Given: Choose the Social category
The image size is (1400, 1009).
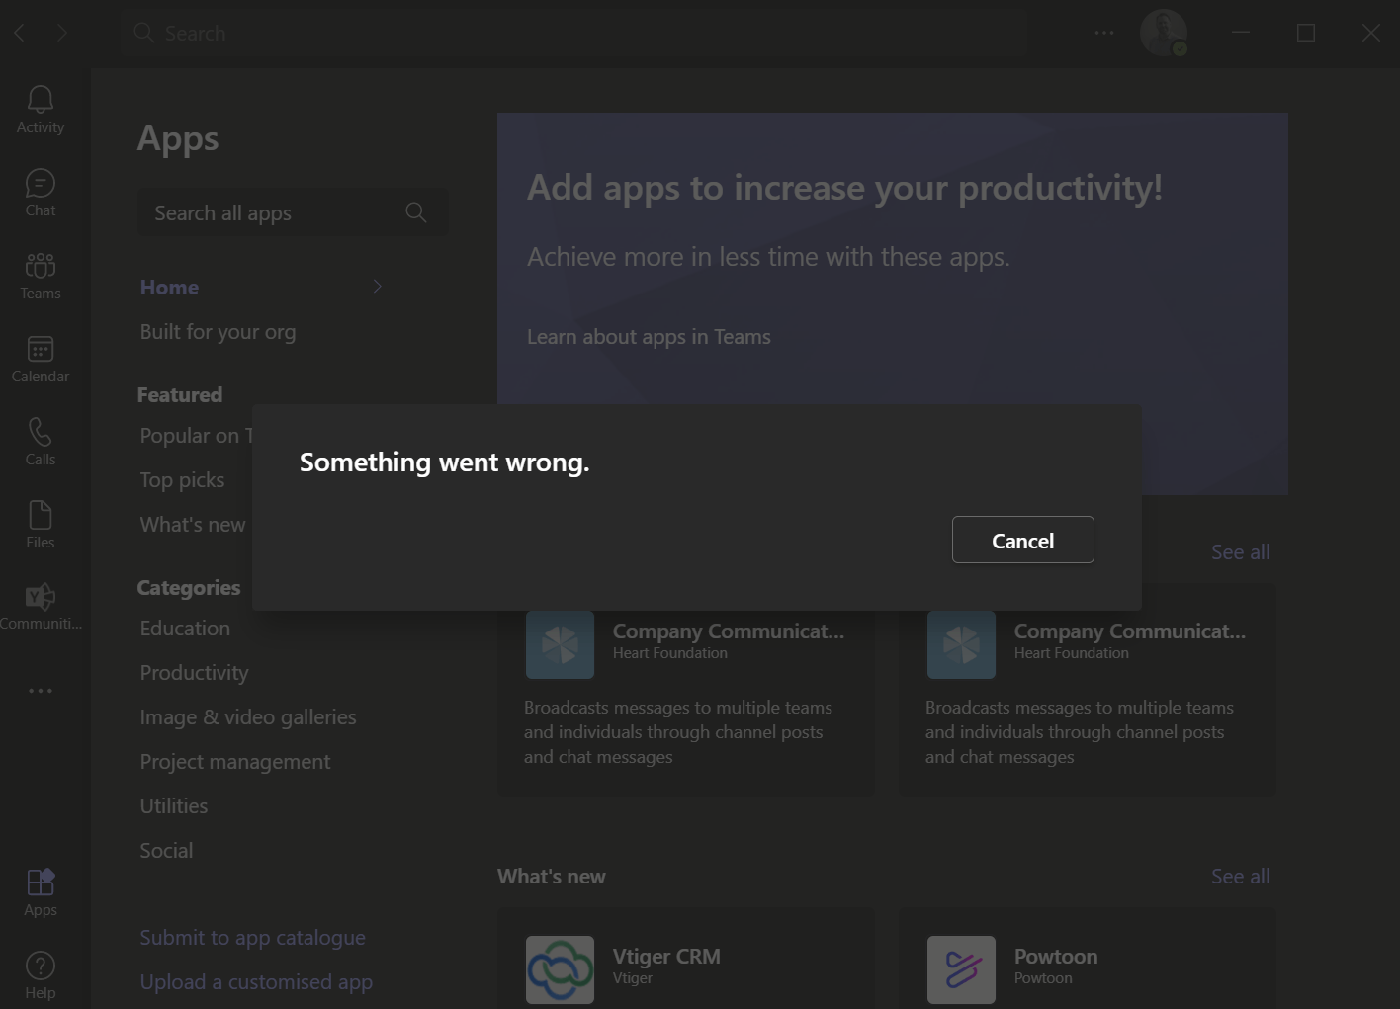Looking at the screenshot, I should pyautogui.click(x=166, y=851).
